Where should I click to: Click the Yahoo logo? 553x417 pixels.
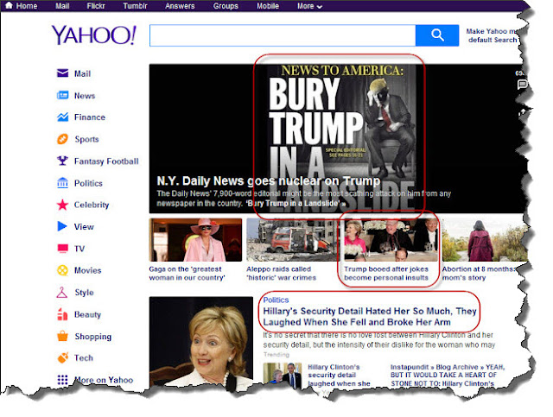94,35
